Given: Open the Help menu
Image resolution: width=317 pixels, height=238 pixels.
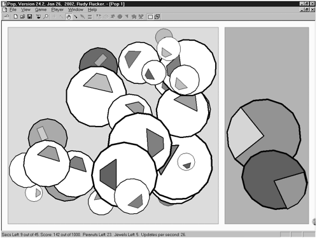Looking at the screenshot, I should tap(92, 10).
